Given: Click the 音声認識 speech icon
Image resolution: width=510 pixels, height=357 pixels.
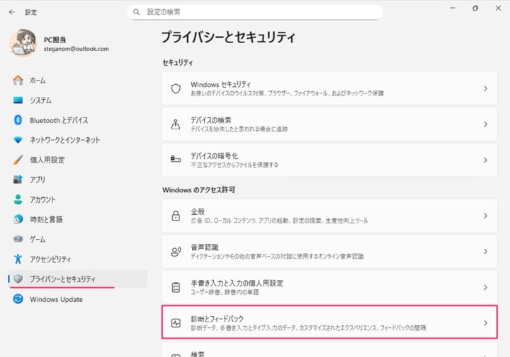Looking at the screenshot, I should pos(176,251).
